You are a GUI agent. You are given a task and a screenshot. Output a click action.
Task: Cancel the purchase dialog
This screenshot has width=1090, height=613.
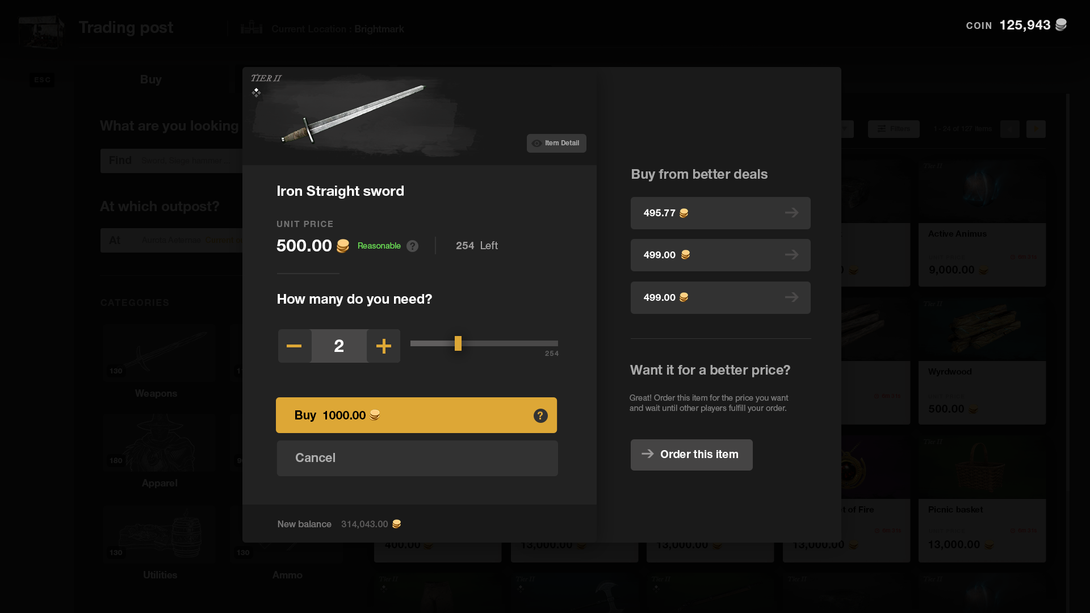tap(417, 458)
